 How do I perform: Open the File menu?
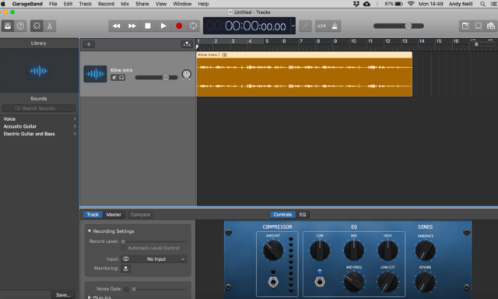point(53,4)
